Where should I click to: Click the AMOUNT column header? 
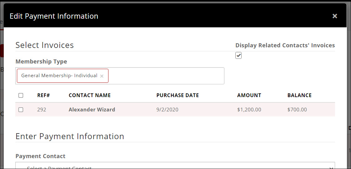point(249,96)
